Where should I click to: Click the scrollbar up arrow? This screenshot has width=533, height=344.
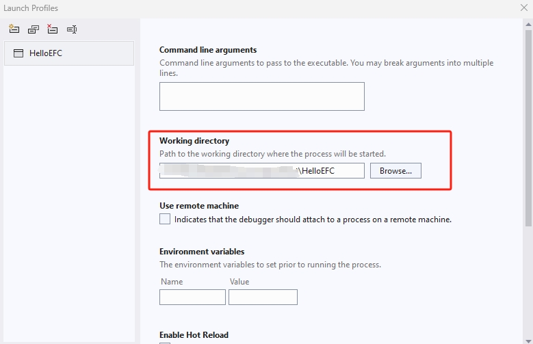click(x=528, y=23)
